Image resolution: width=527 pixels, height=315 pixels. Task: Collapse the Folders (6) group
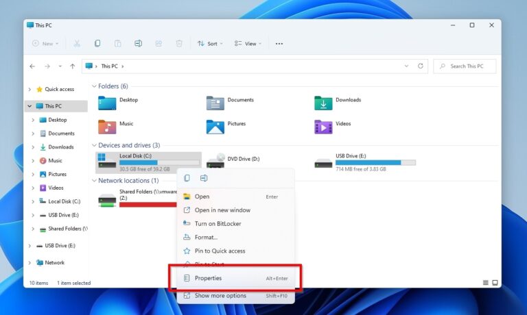[94, 86]
